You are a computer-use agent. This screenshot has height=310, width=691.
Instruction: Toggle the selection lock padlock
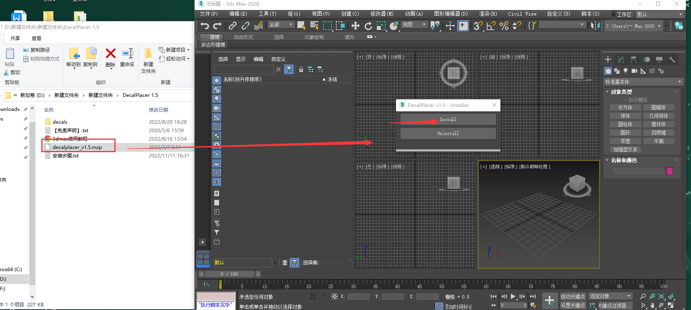[x=323, y=296]
